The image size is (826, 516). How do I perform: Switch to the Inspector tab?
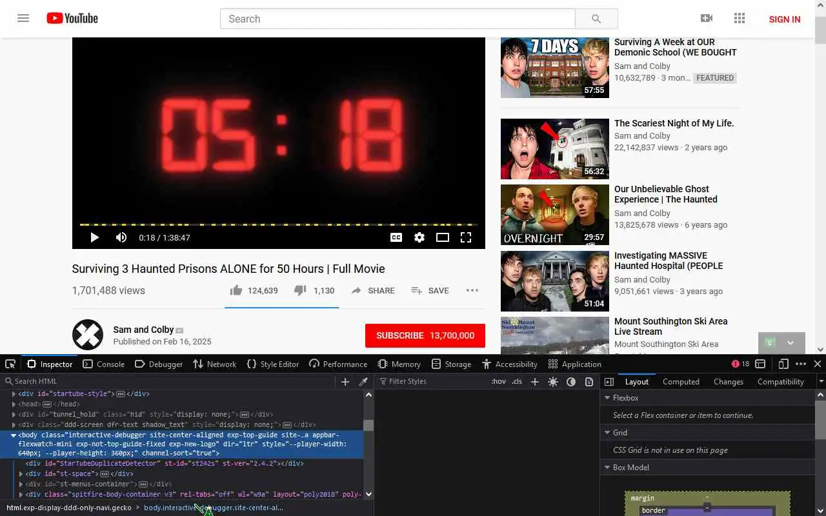tap(50, 364)
